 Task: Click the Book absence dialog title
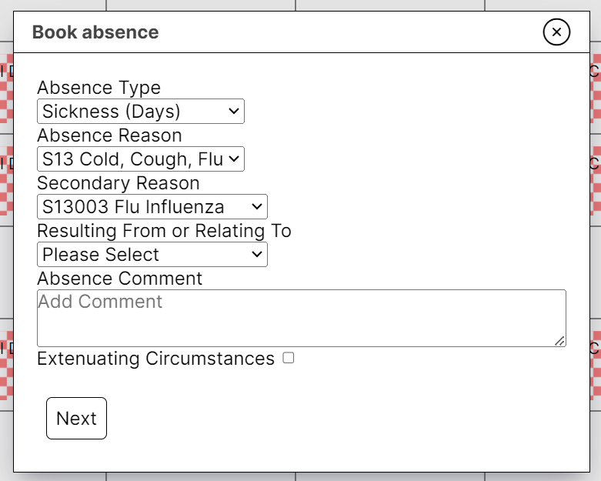95,32
